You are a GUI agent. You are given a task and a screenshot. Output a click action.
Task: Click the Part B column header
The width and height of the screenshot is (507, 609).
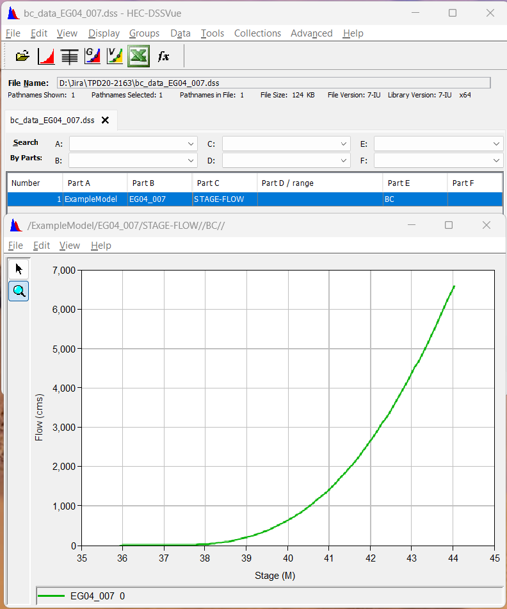(x=159, y=183)
